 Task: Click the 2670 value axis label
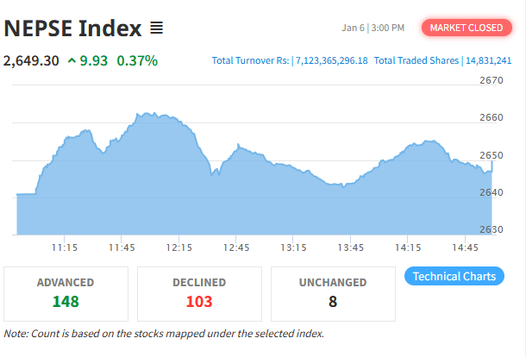(491, 80)
